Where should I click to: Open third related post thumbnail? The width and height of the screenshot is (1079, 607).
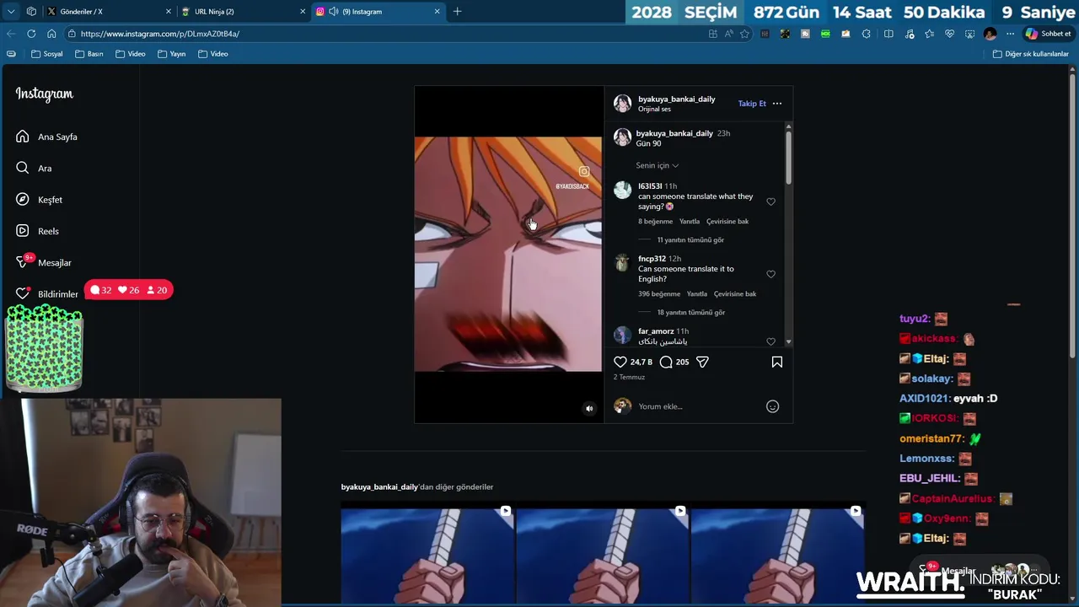[777, 555]
